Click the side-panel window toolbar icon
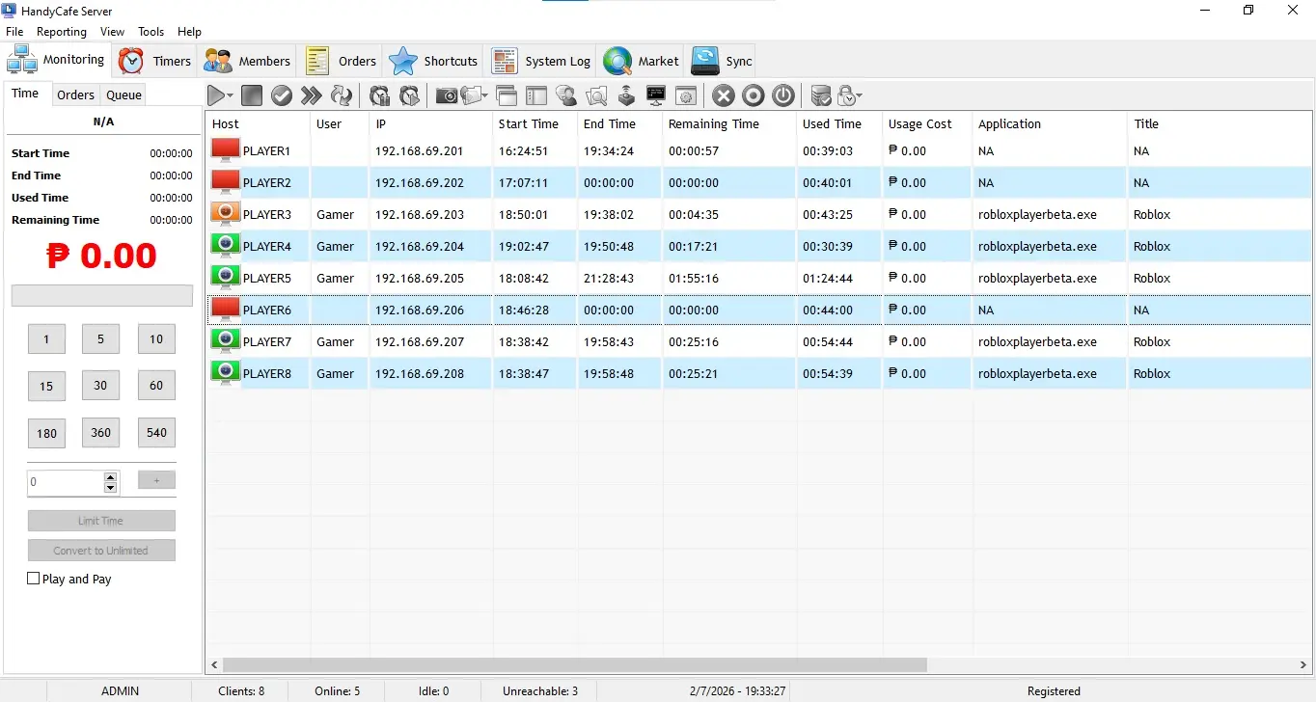 (x=536, y=95)
